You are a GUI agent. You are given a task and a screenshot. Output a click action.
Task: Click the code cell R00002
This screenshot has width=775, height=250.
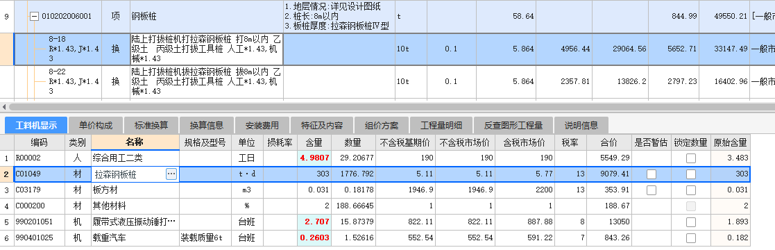point(40,158)
